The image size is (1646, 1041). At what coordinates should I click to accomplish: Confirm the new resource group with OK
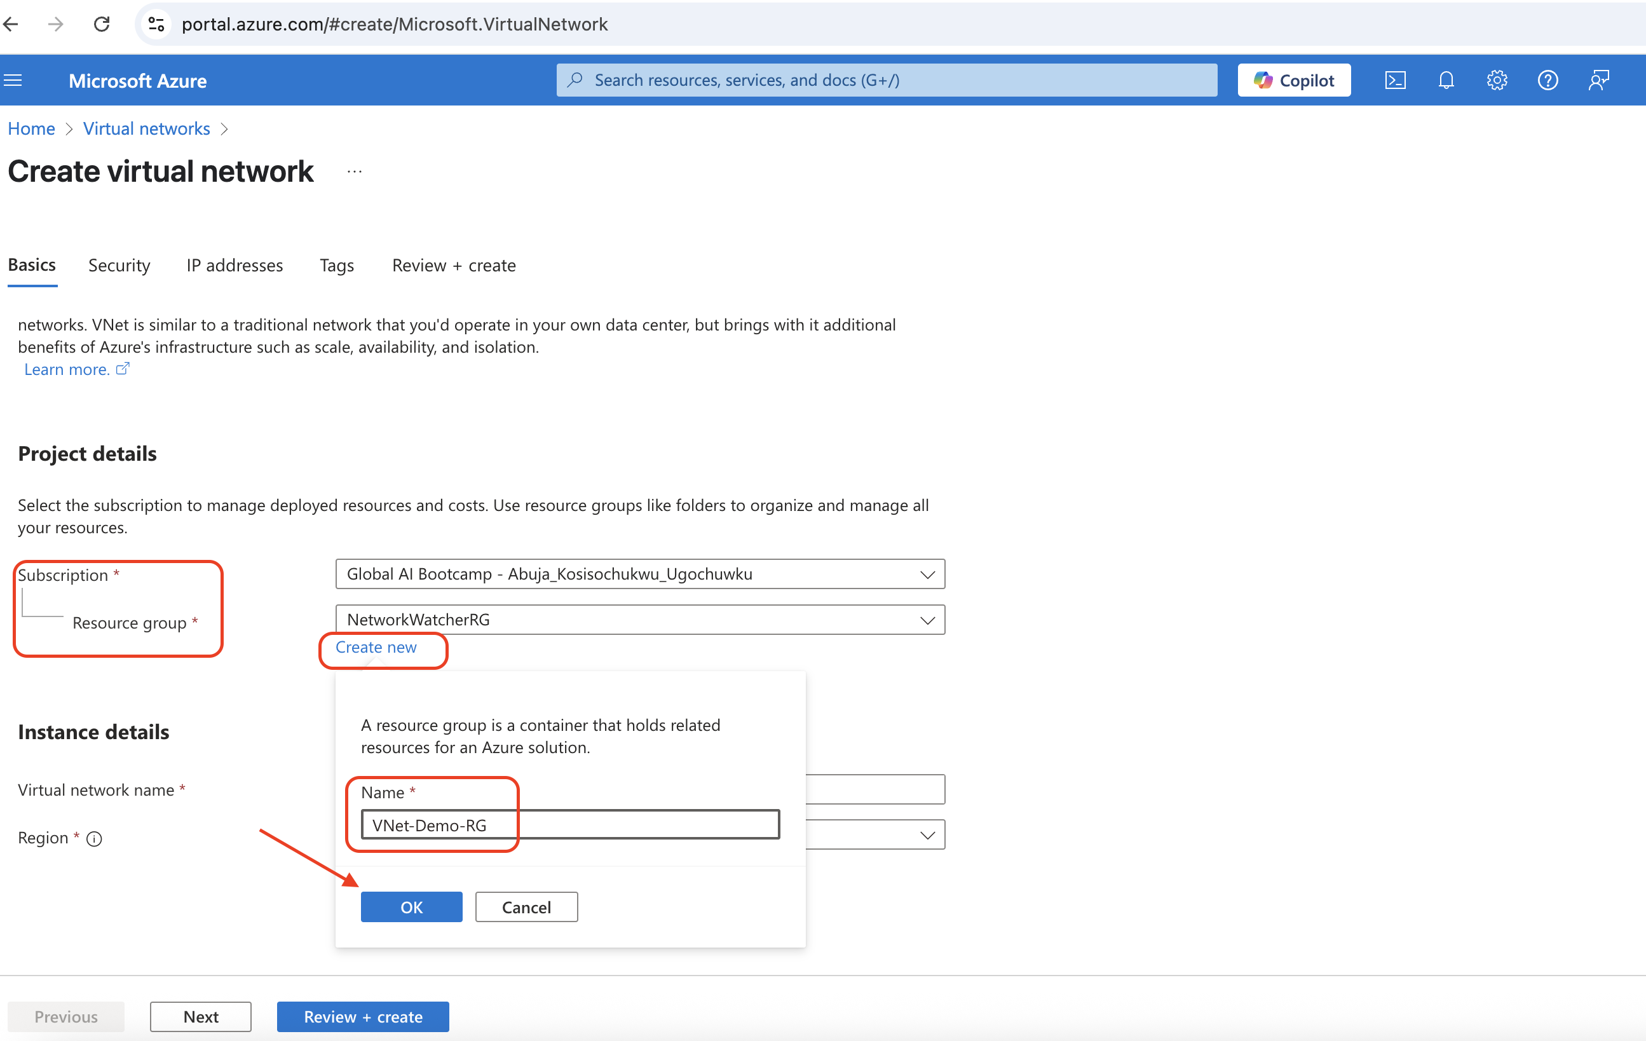[x=412, y=907]
